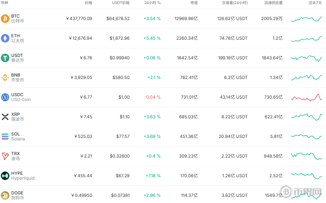
Task: Open the HYPE Hyperliquid coin link
Action: click(23, 176)
